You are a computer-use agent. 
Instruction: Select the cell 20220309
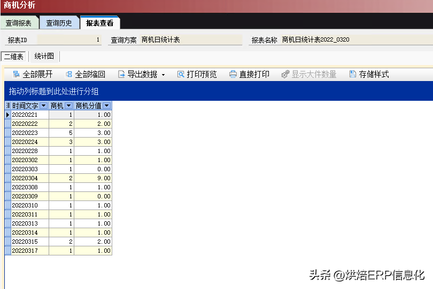coord(30,196)
